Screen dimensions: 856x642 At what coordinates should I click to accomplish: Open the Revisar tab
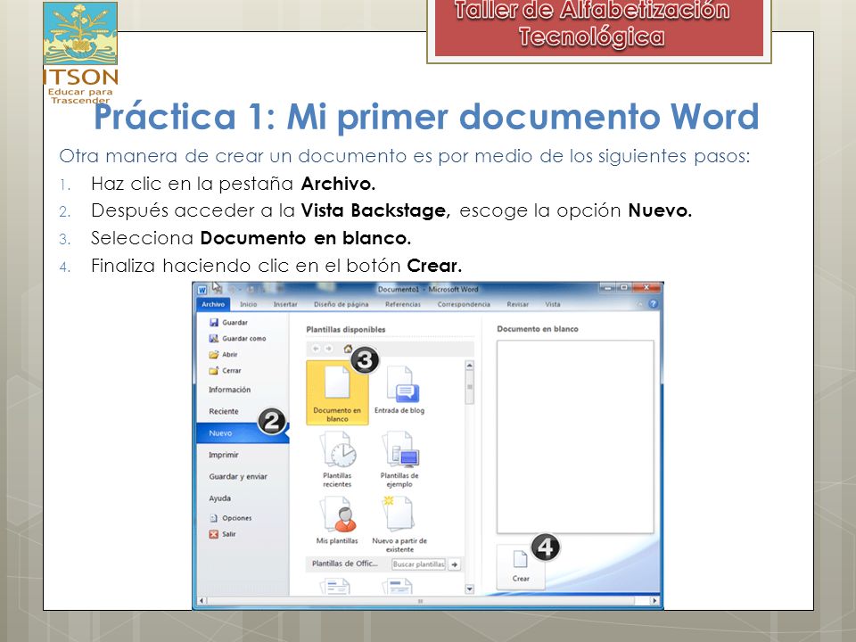517,304
